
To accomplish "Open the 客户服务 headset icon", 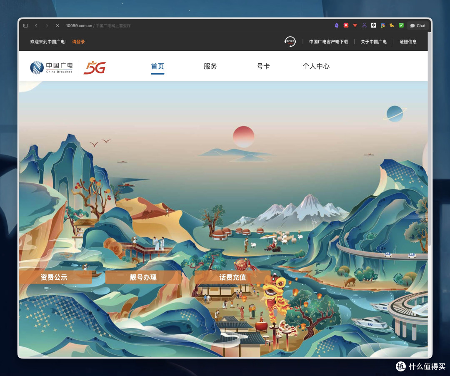I will pyautogui.click(x=290, y=42).
